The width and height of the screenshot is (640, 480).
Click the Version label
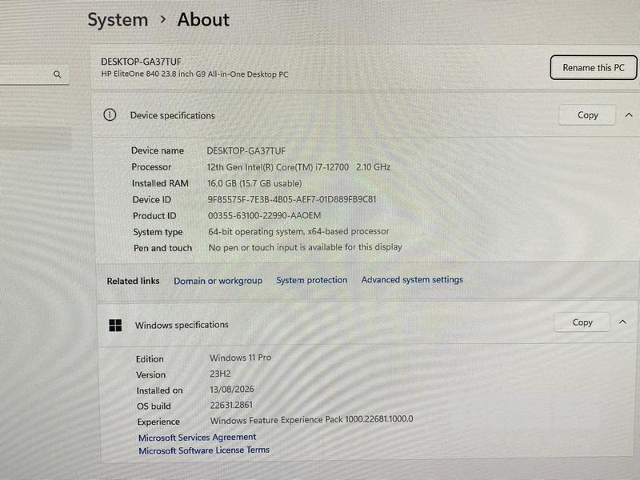(150, 374)
